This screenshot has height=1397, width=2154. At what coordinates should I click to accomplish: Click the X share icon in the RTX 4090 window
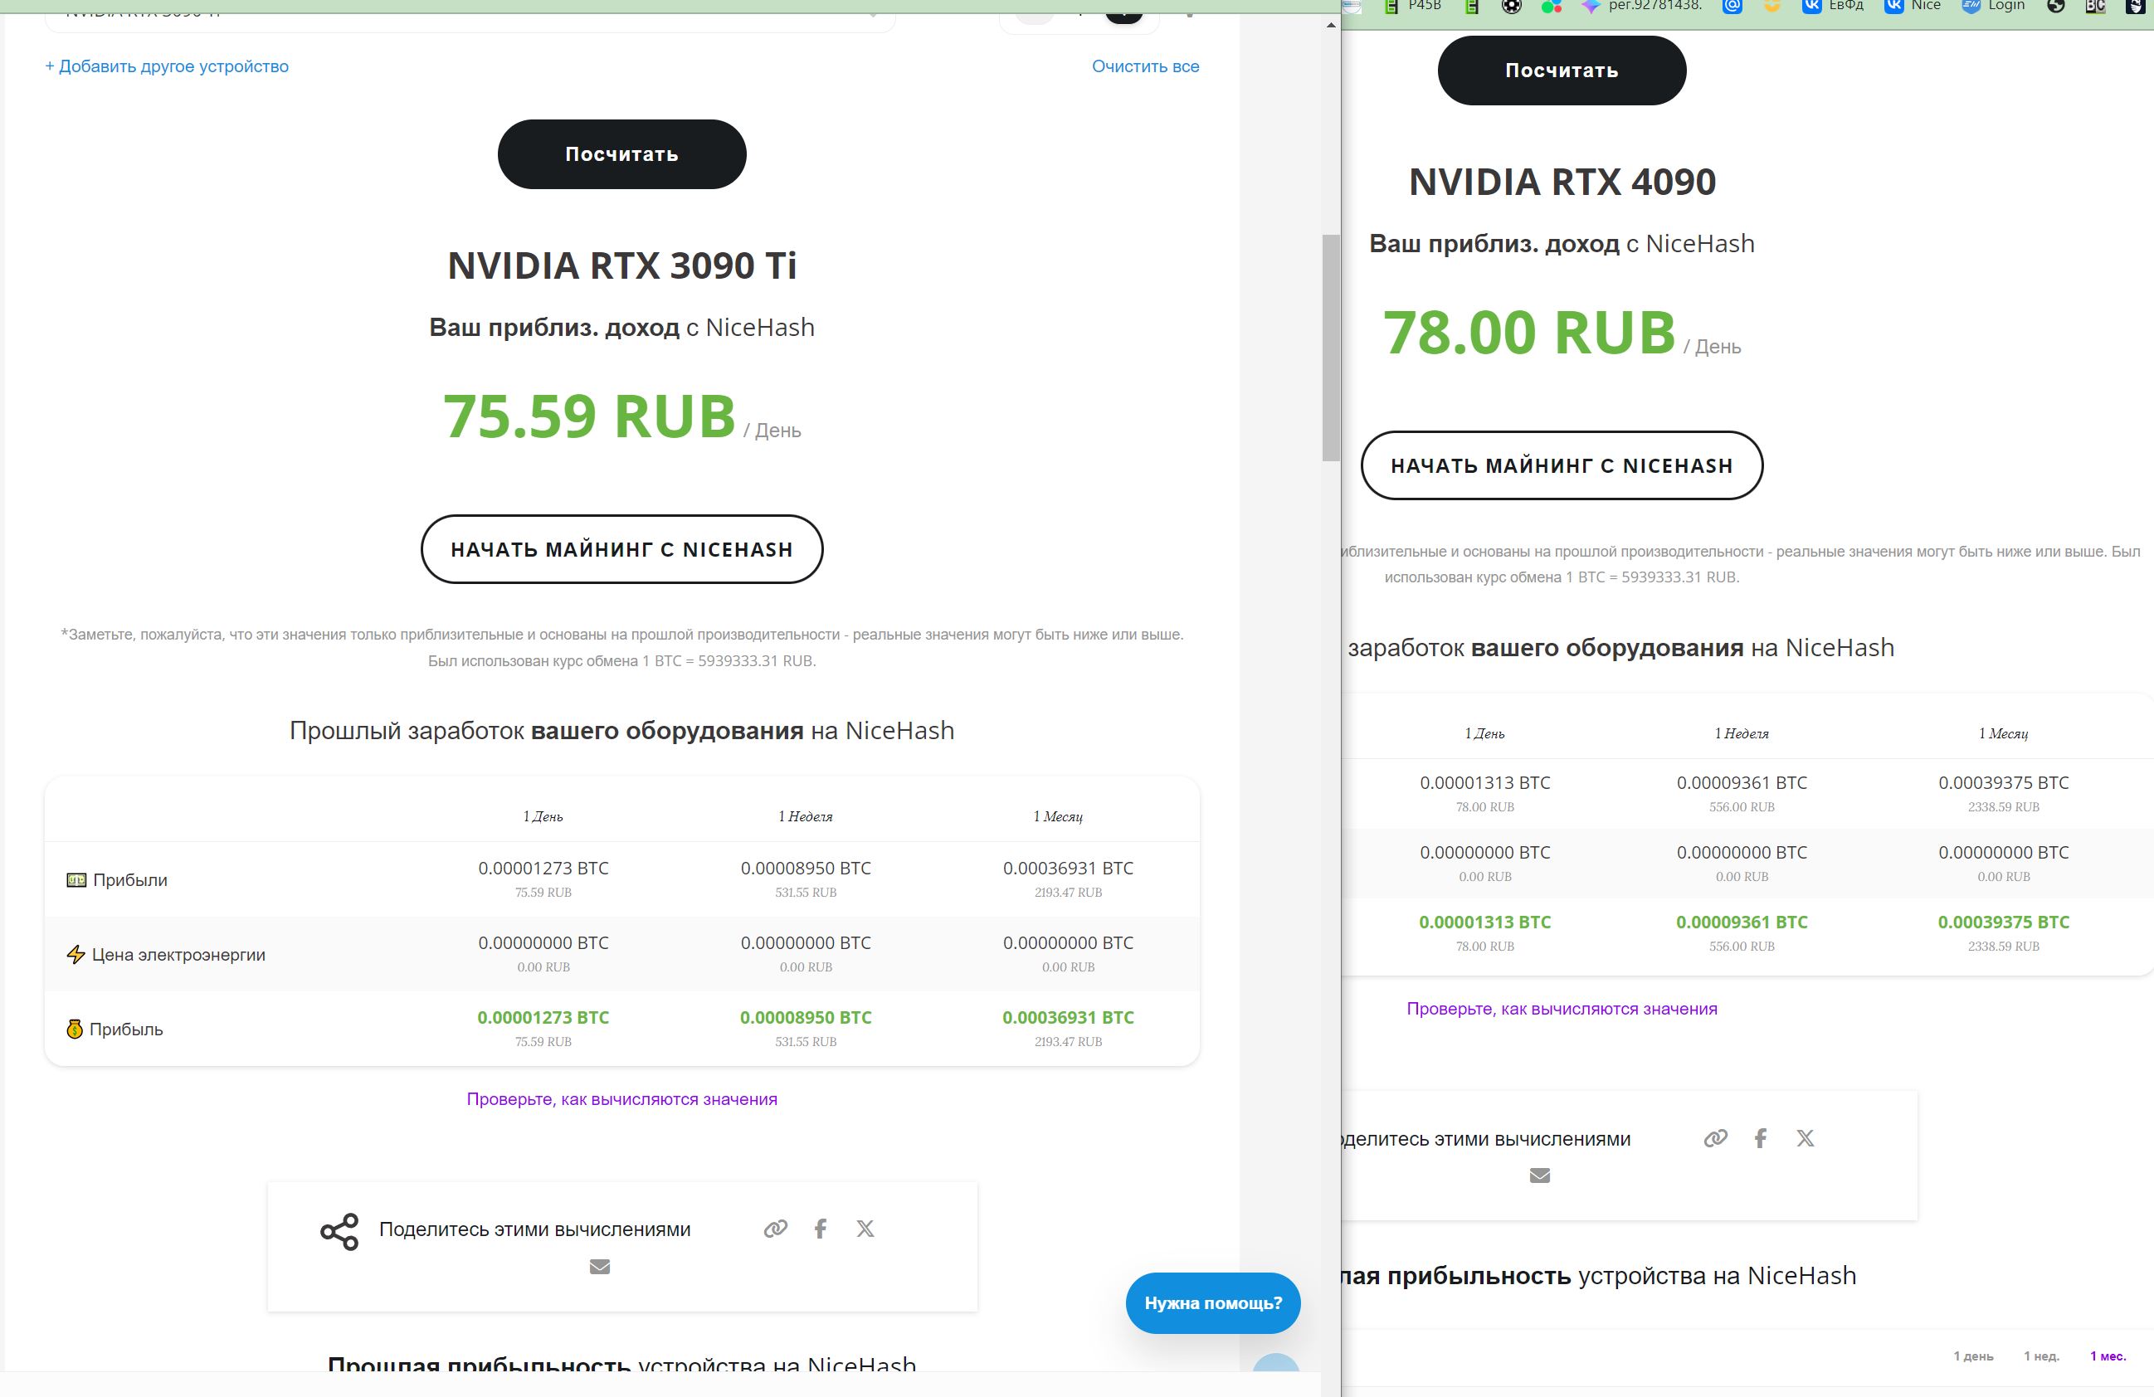tap(1806, 1138)
